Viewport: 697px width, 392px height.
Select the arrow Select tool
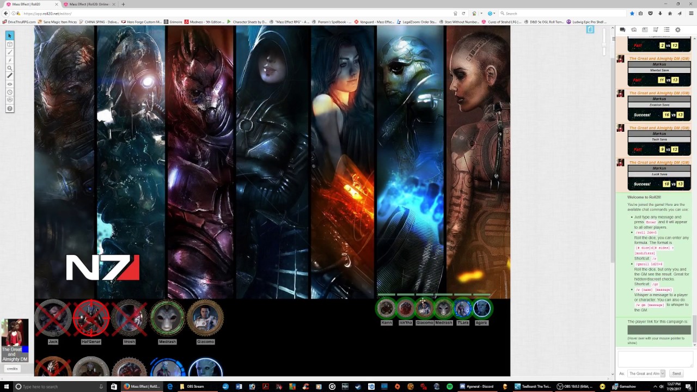[10, 36]
